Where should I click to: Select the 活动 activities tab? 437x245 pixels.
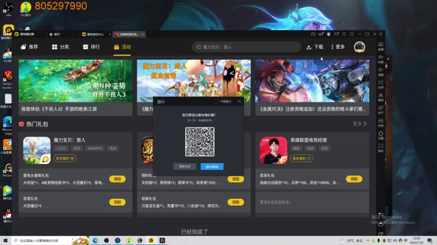(x=122, y=47)
